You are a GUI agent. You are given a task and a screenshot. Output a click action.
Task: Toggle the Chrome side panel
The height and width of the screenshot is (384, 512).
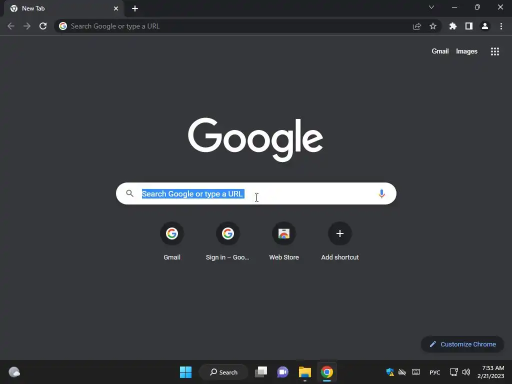(469, 26)
